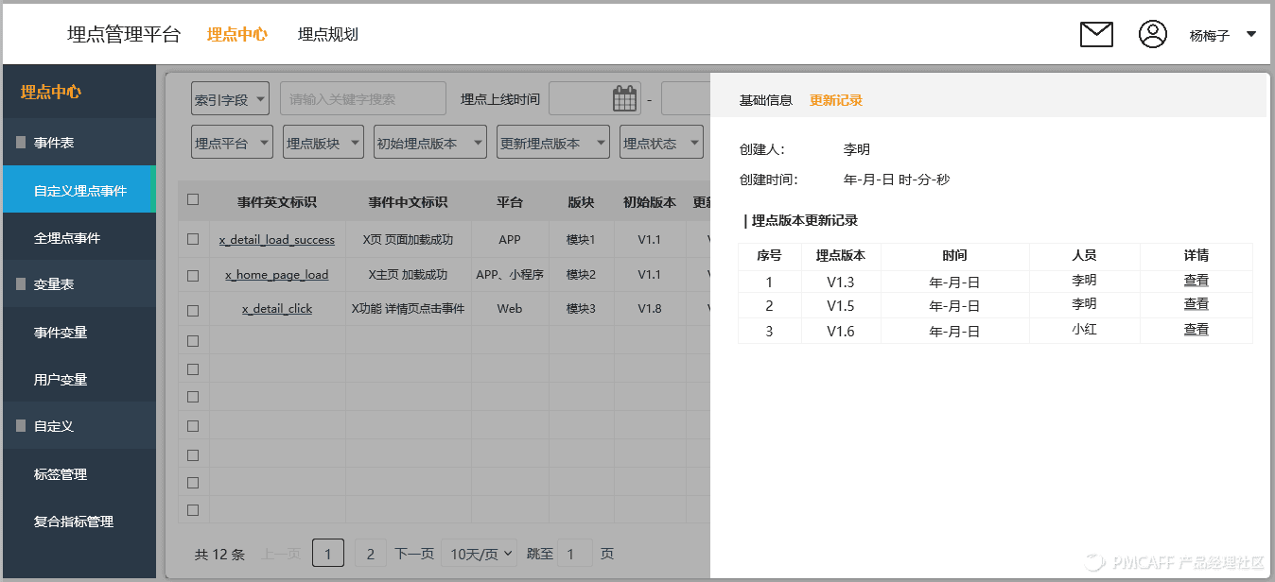Open the x_home_page_load event link

(x=277, y=275)
